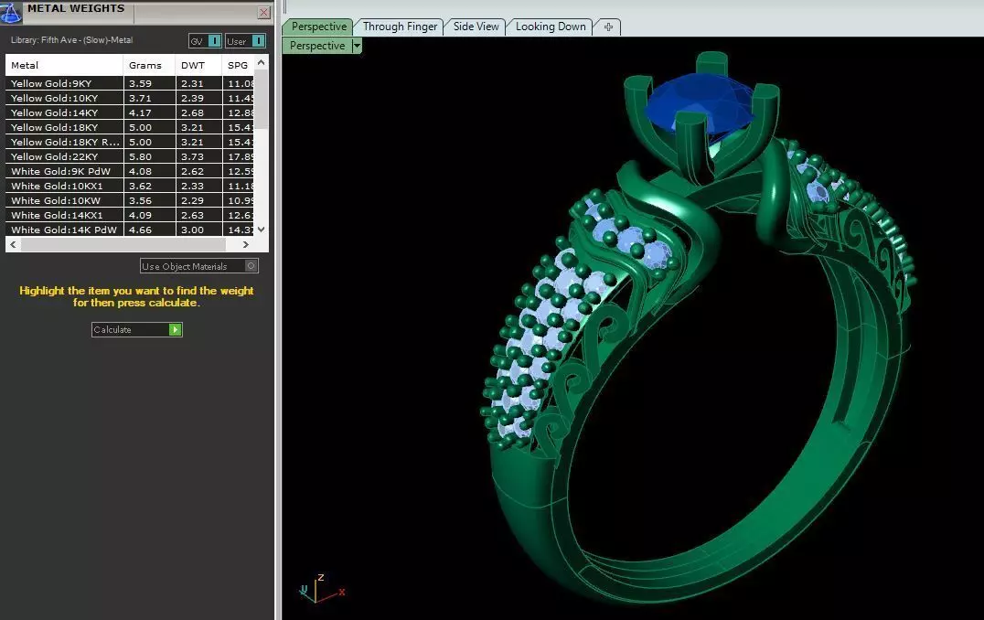Screen dimensions: 984x620
Task: Click the 4.66 grams value
Action: pos(140,230)
